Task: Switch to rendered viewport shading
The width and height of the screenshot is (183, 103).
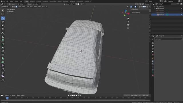Action: [148, 7]
